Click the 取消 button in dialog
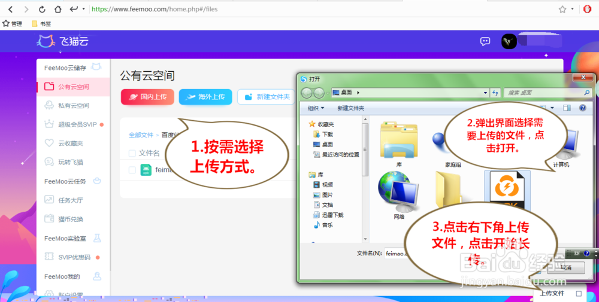 point(566,267)
